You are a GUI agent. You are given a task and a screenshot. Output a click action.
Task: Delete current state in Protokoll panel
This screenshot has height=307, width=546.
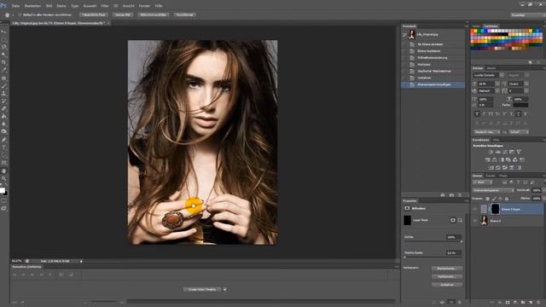point(460,195)
